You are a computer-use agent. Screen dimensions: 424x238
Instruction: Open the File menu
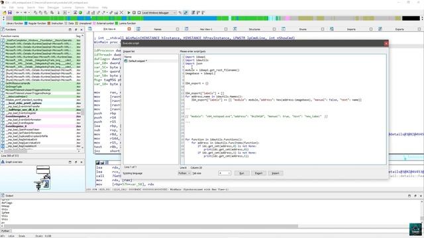[x=4, y=7]
